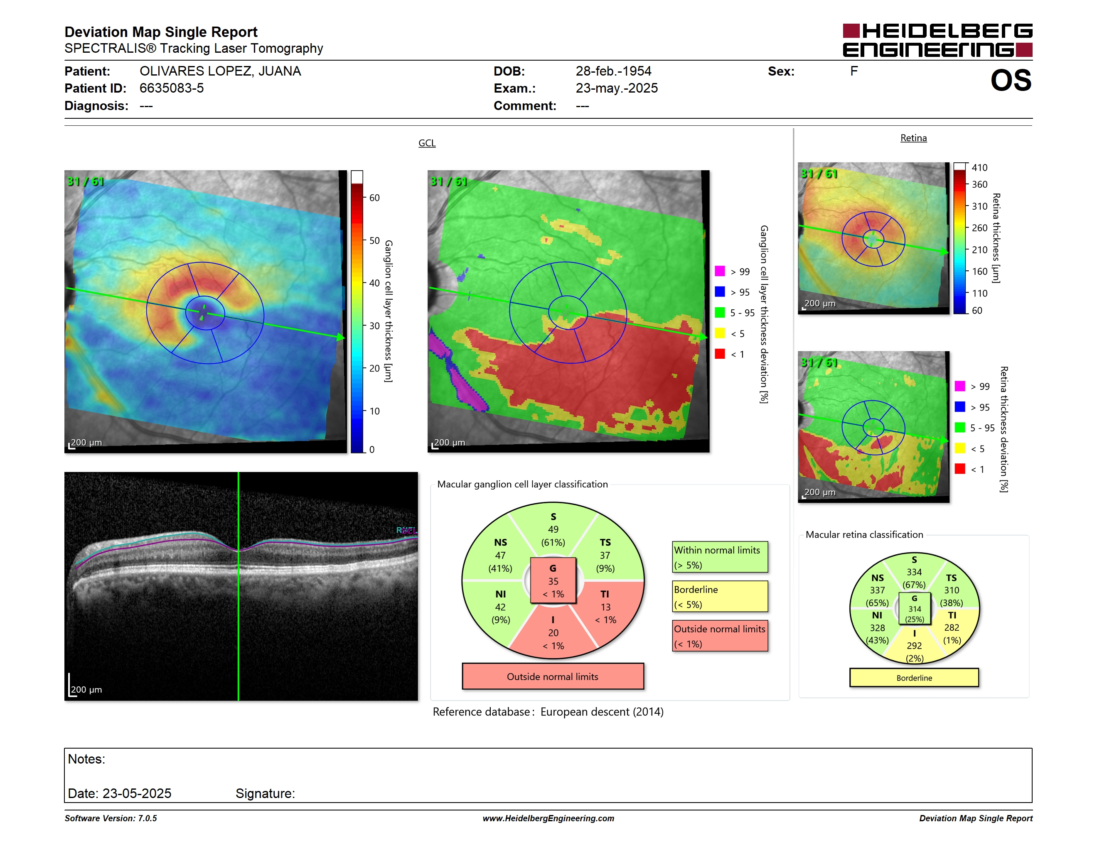1097x847 pixels.
Task: Click the OS eye indicator
Action: tap(1011, 80)
